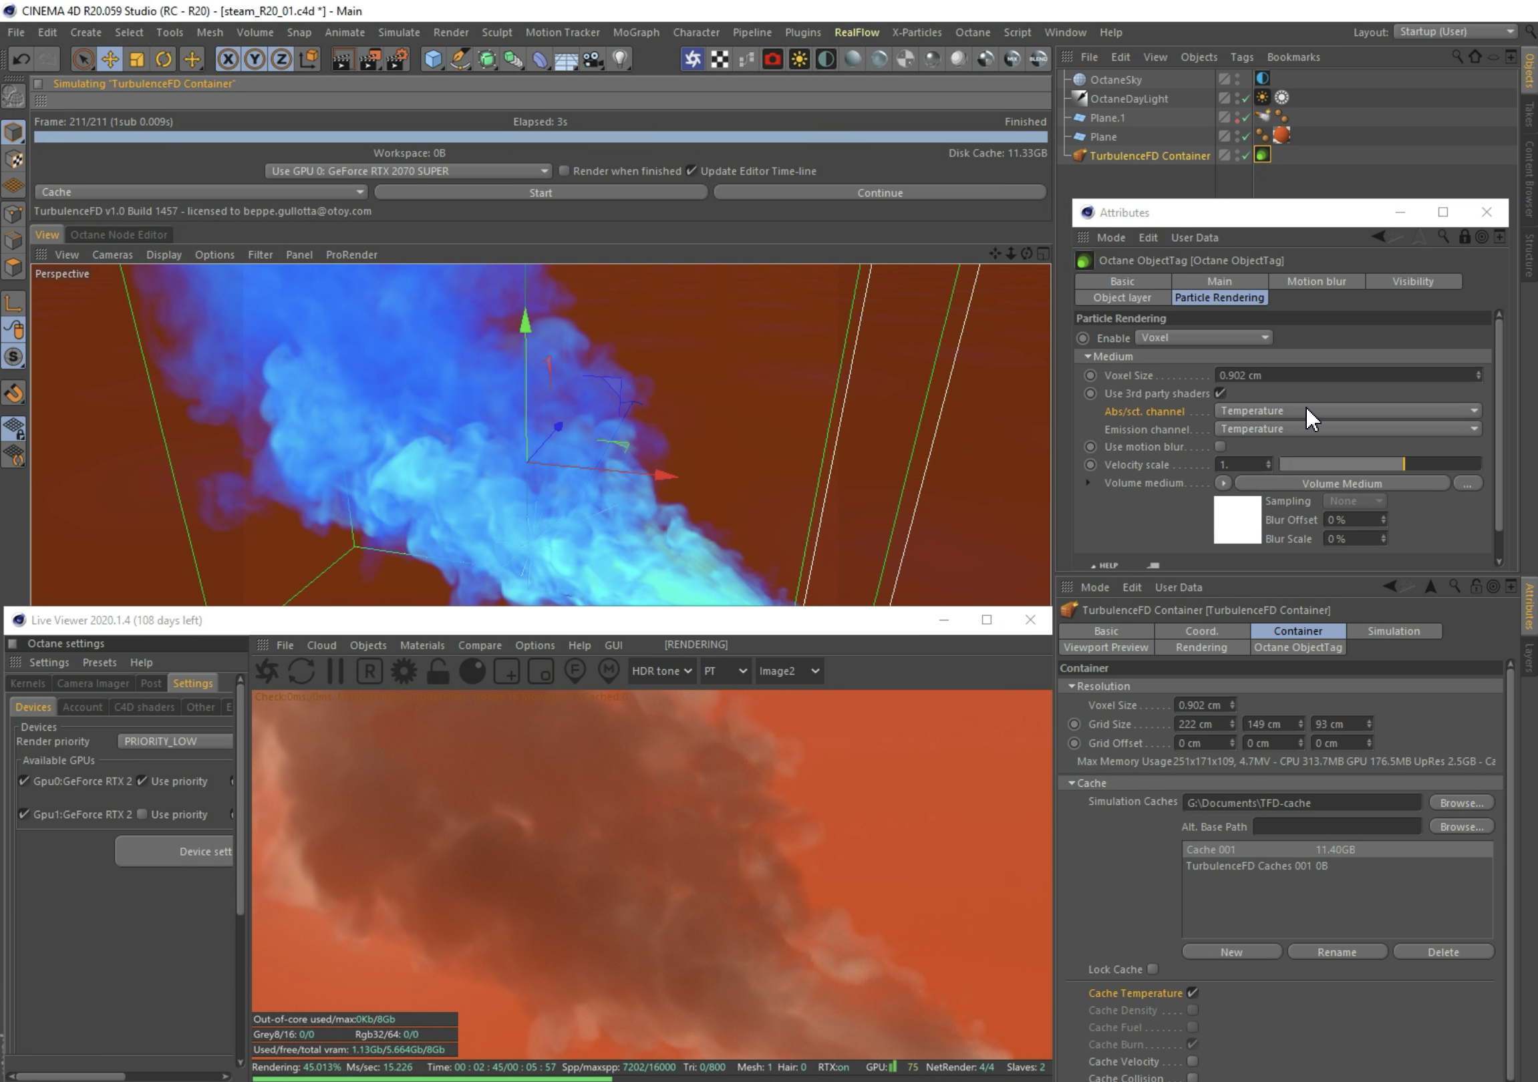The height and width of the screenshot is (1082, 1538).
Task: Click the Octane red camera icon
Action: pos(772,59)
